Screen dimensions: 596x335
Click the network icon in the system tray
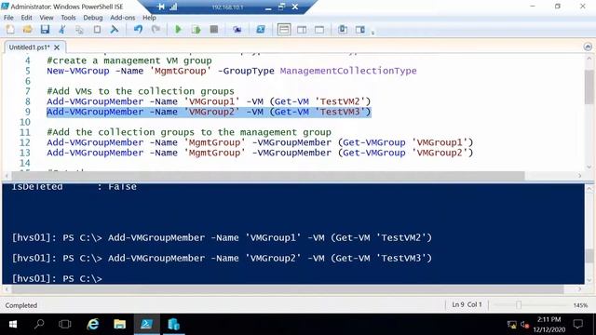pyautogui.click(x=511, y=325)
